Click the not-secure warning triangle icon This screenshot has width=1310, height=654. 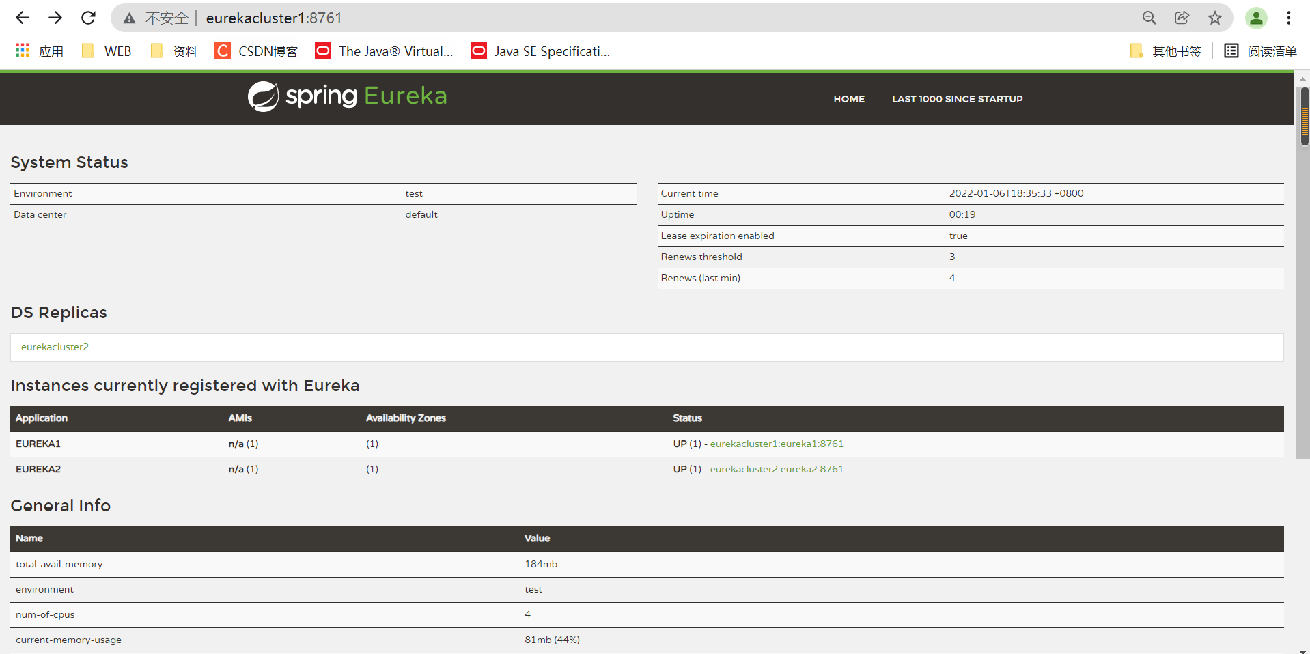(x=129, y=18)
